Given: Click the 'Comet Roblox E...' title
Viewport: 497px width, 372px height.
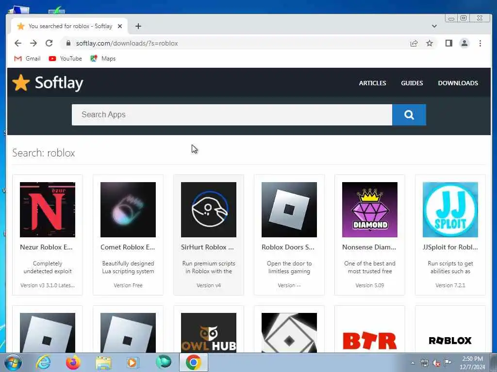Looking at the screenshot, I should coord(128,247).
